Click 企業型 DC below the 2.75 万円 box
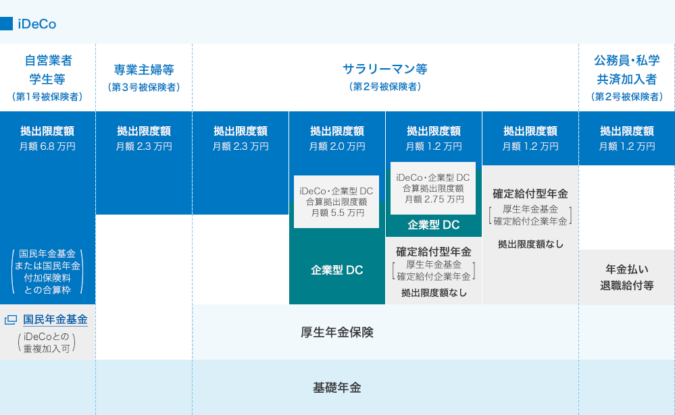Viewport: 675px width, 415px height. click(x=434, y=225)
